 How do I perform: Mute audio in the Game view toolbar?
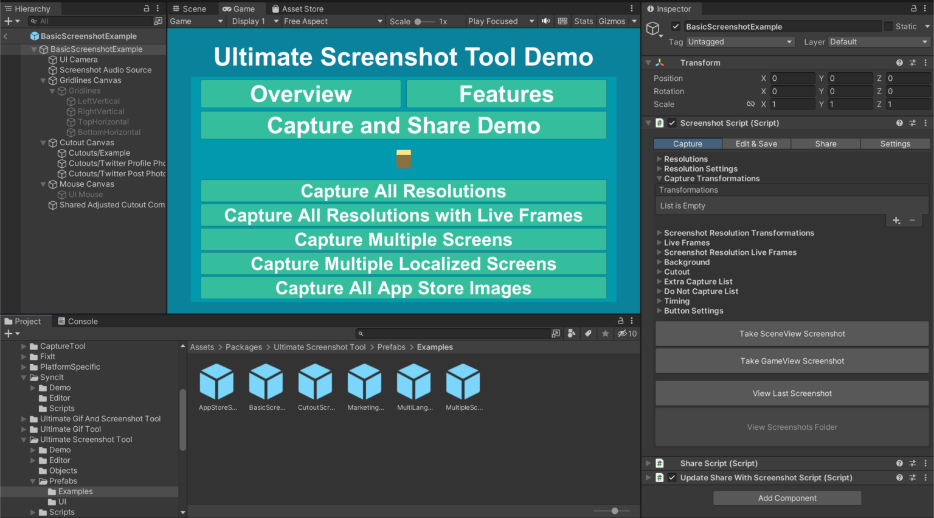point(545,21)
